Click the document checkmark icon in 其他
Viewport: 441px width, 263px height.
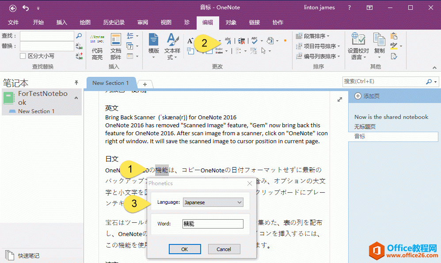coord(394,56)
